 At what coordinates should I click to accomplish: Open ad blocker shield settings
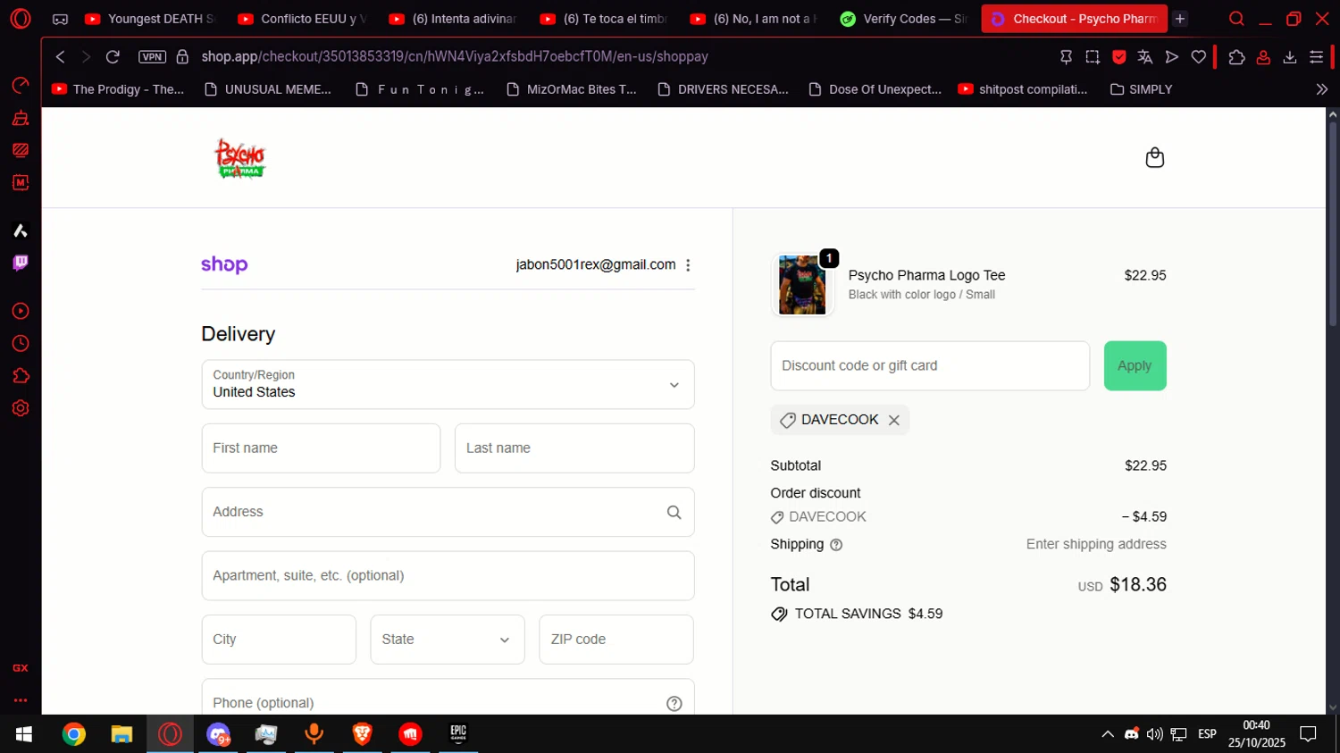point(1119,56)
